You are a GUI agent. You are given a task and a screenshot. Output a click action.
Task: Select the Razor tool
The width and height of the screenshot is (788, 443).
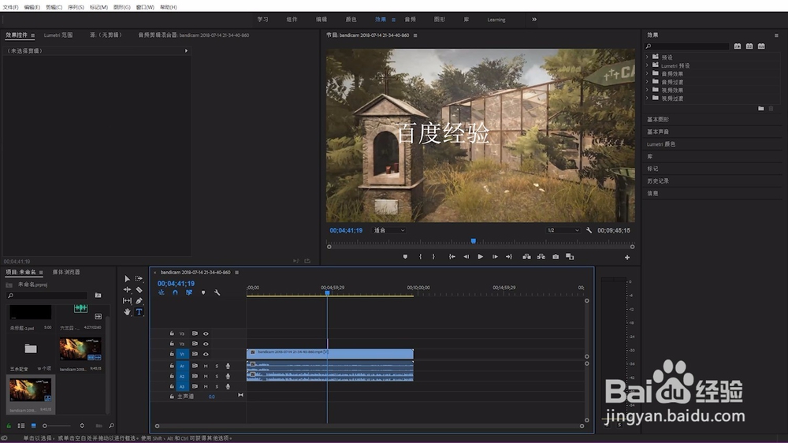(139, 289)
